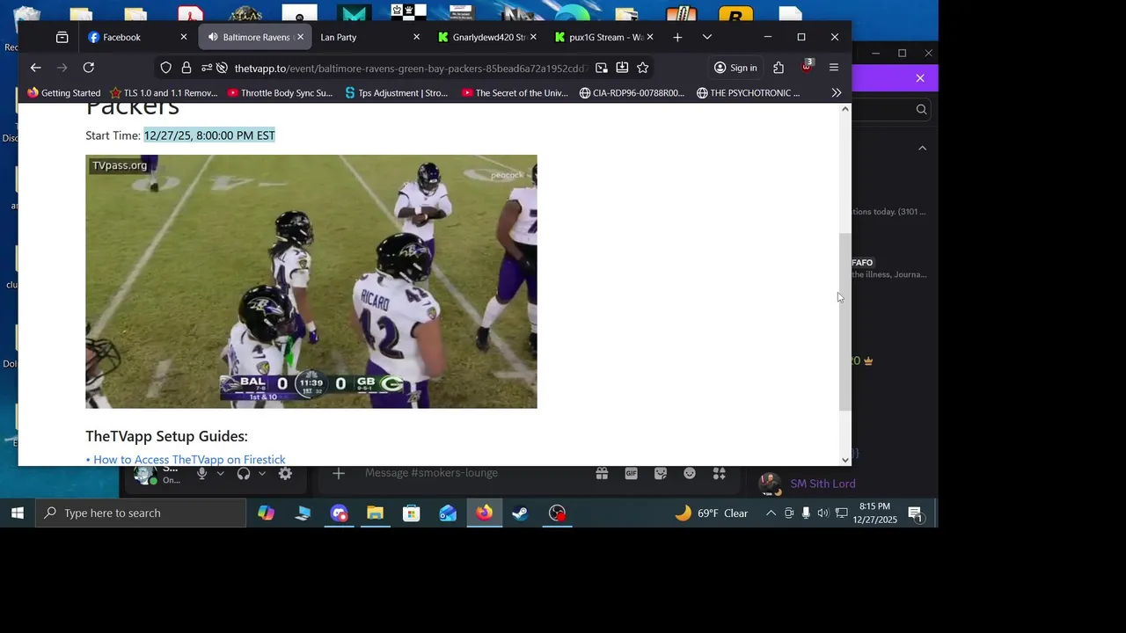Bookmark this page with the star
Viewport: 1126px width, 633px height.
tap(643, 68)
